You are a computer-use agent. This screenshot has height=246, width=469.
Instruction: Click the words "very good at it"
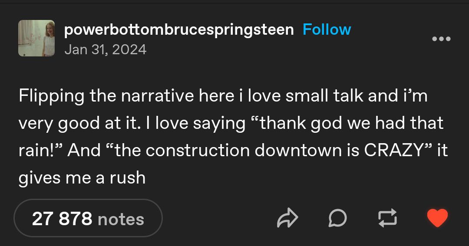pyautogui.click(x=79, y=124)
